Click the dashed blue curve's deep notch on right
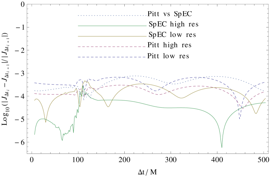This screenshot has height=176, width=270. pyautogui.click(x=239, y=118)
